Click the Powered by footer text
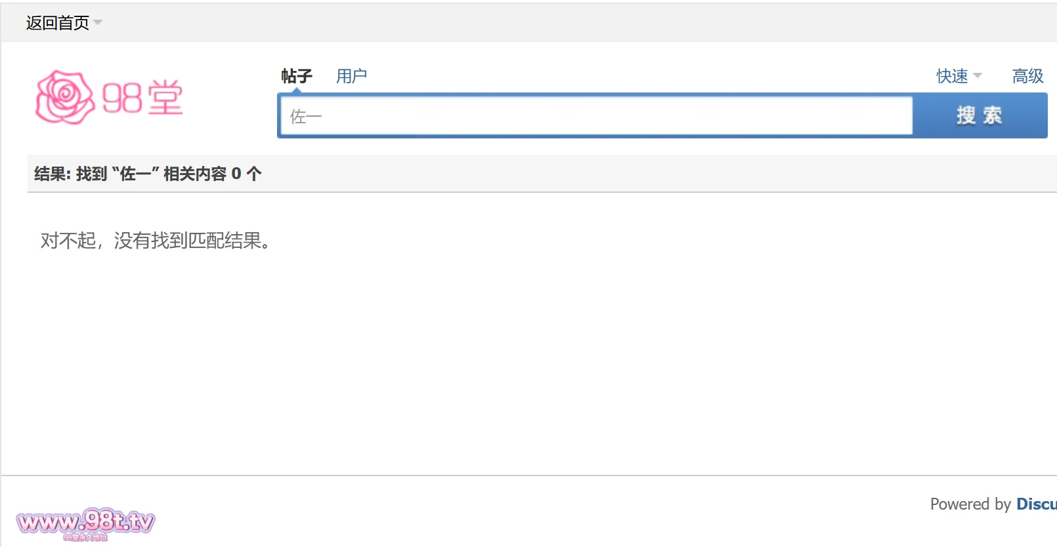The width and height of the screenshot is (1057, 547). [970, 504]
